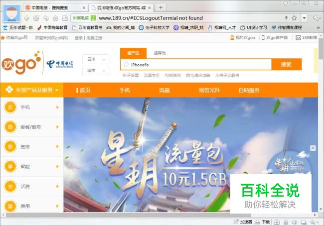Click the user avatar picture
The image size is (324, 226).
click(x=11, y=13)
